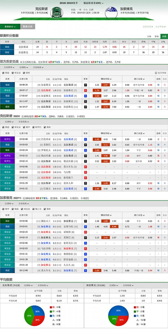Toggle 俄杯 checkbox in 加索维克 filter
Screen dimensions: 168x331
[x=45, y=209]
